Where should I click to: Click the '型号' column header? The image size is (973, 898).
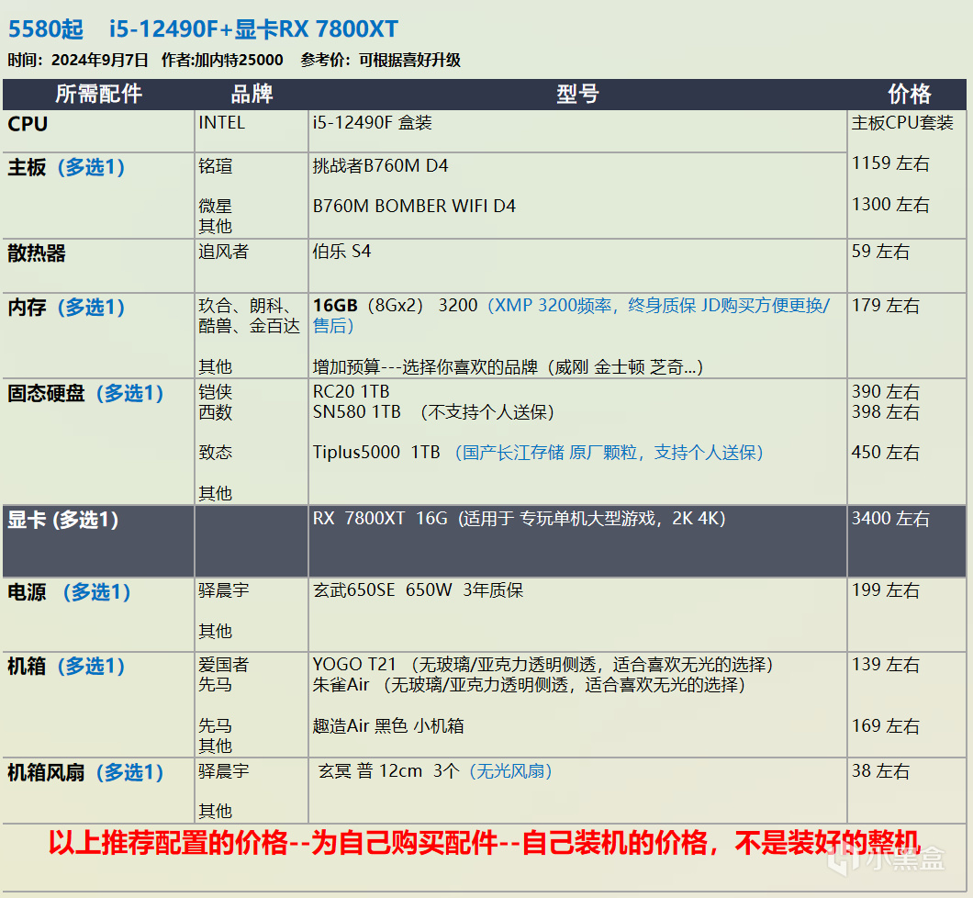pos(577,94)
